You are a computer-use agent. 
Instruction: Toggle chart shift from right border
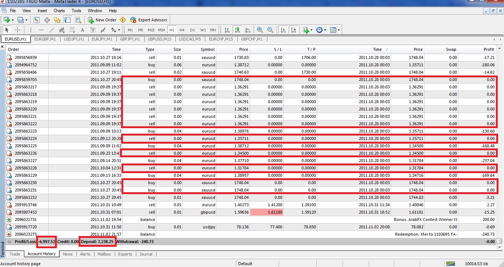[293, 30]
